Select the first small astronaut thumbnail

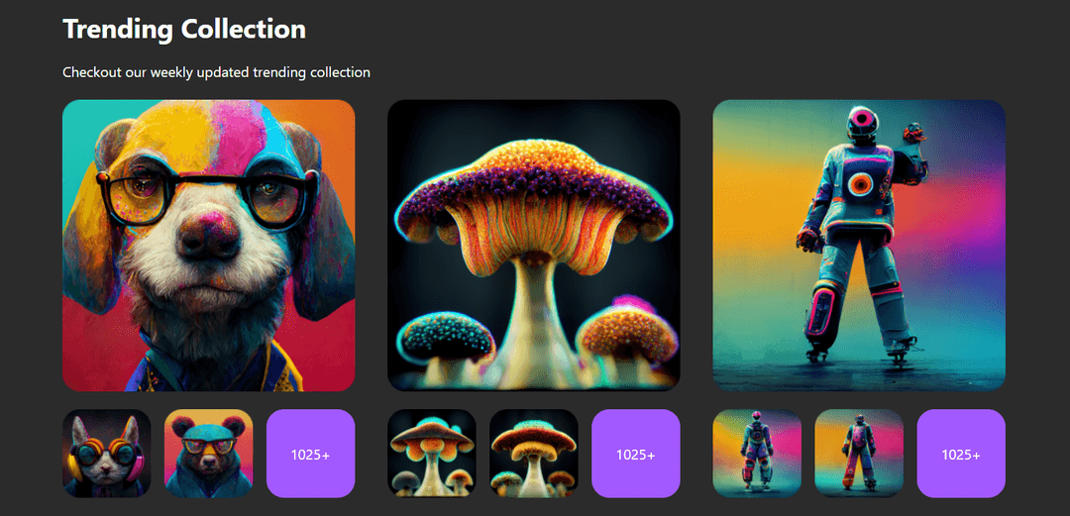click(757, 454)
